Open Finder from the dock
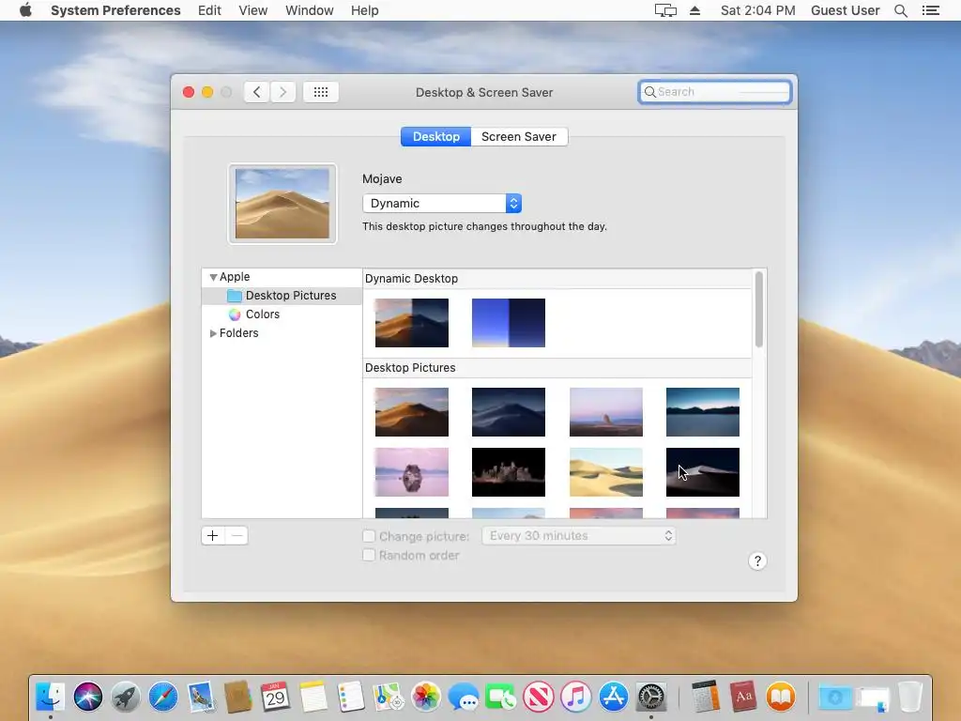961x721 pixels. (x=51, y=698)
